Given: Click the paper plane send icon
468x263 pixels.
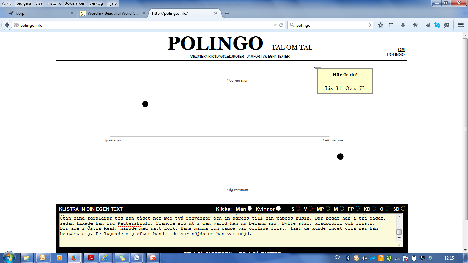Looking at the screenshot, I should [428, 25].
